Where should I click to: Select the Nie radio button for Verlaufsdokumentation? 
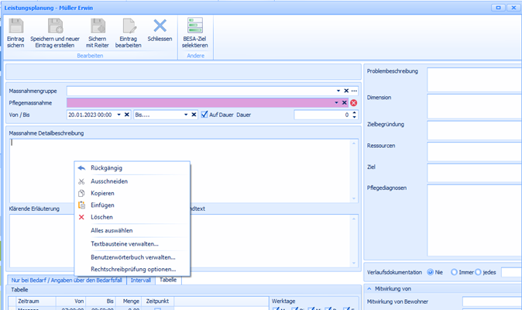click(x=430, y=272)
